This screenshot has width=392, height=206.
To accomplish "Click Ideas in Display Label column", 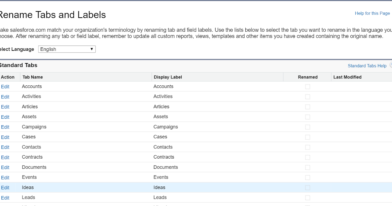I will pyautogui.click(x=159, y=187).
